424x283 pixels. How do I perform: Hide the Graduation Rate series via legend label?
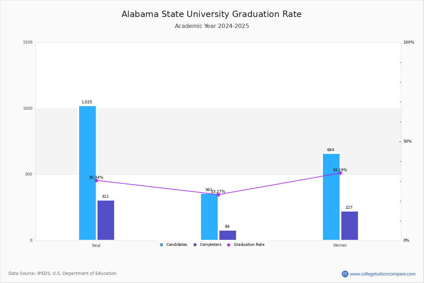(249, 245)
